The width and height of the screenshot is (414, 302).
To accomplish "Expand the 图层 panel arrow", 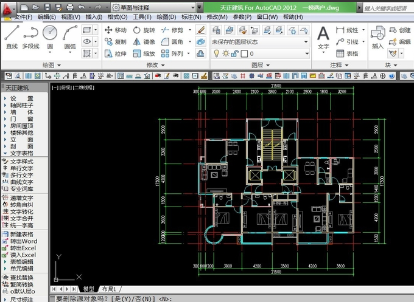I will click(x=268, y=65).
